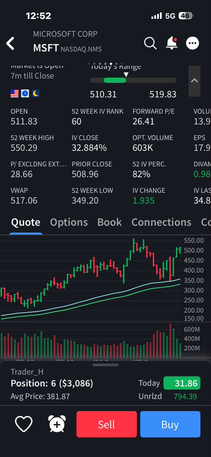This screenshot has width=211, height=457.
Task: Tap the crescent moon icon
Action: 35,93
